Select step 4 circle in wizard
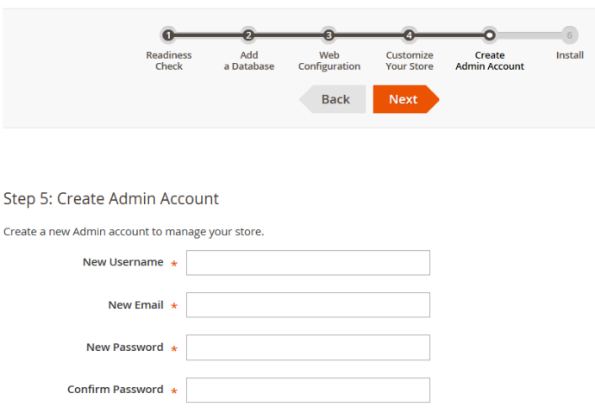This screenshot has height=419, width=595. click(409, 35)
